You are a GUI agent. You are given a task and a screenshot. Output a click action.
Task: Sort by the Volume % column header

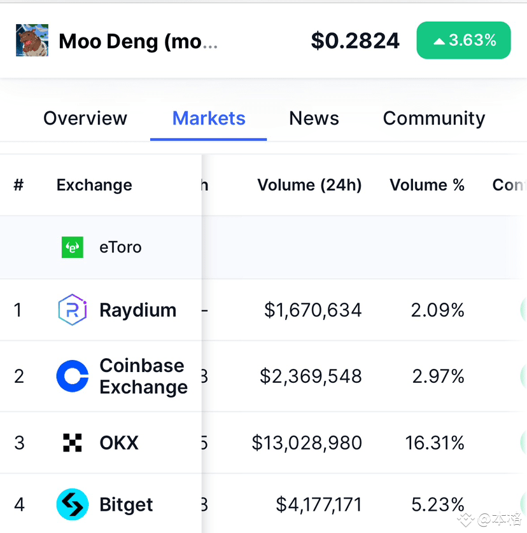click(427, 184)
